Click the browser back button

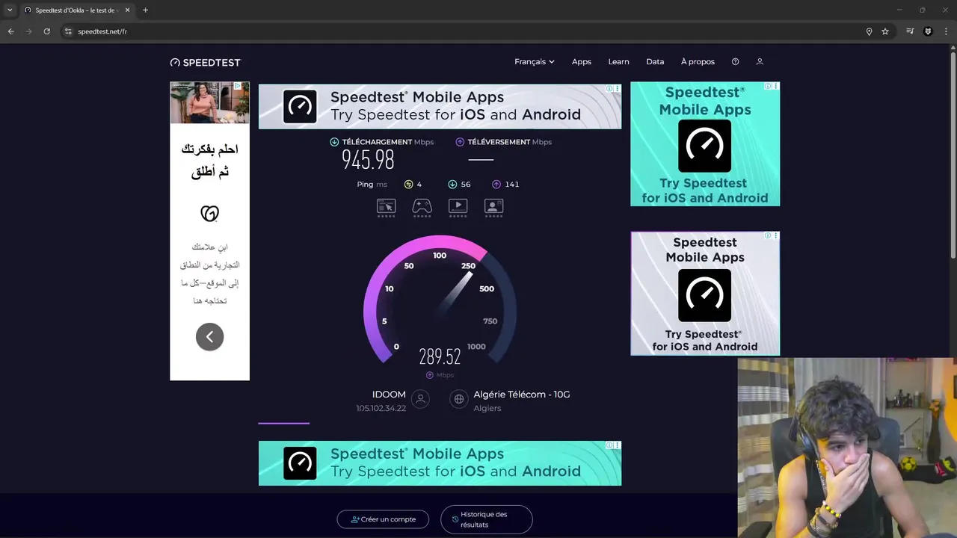(x=10, y=31)
